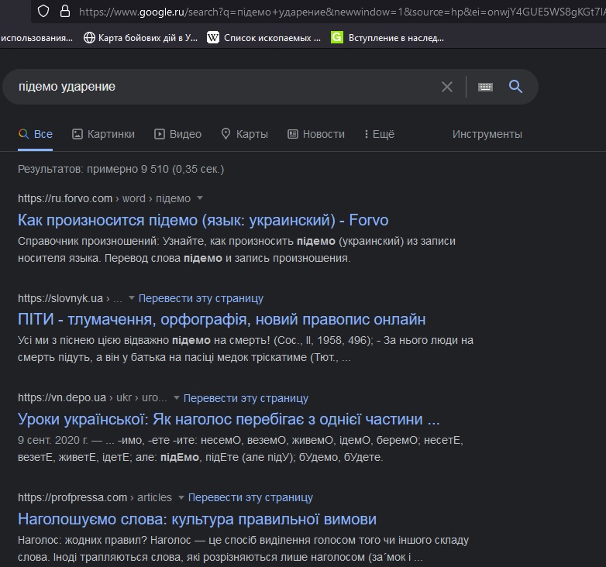
Task: Click the ru.forvo.com URL breadcrumb
Action: pos(104,198)
